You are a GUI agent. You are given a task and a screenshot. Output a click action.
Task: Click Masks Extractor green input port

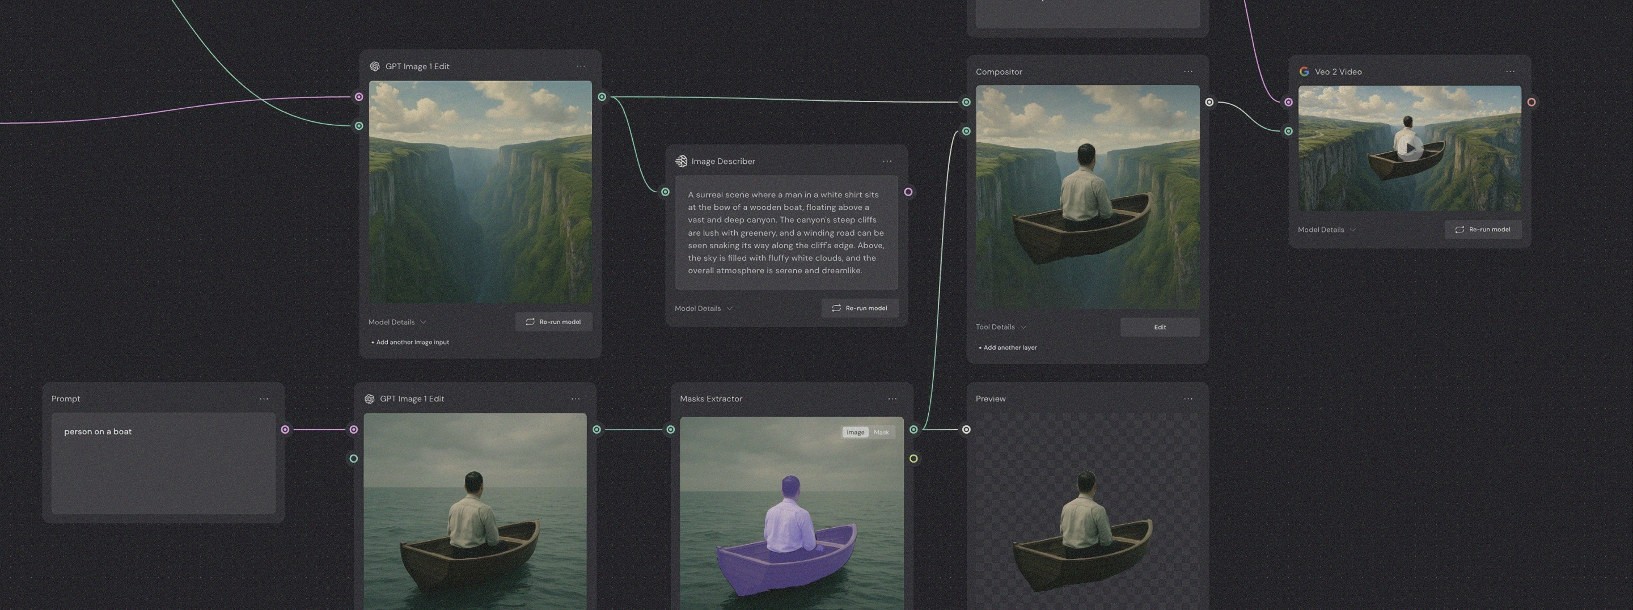tap(670, 429)
